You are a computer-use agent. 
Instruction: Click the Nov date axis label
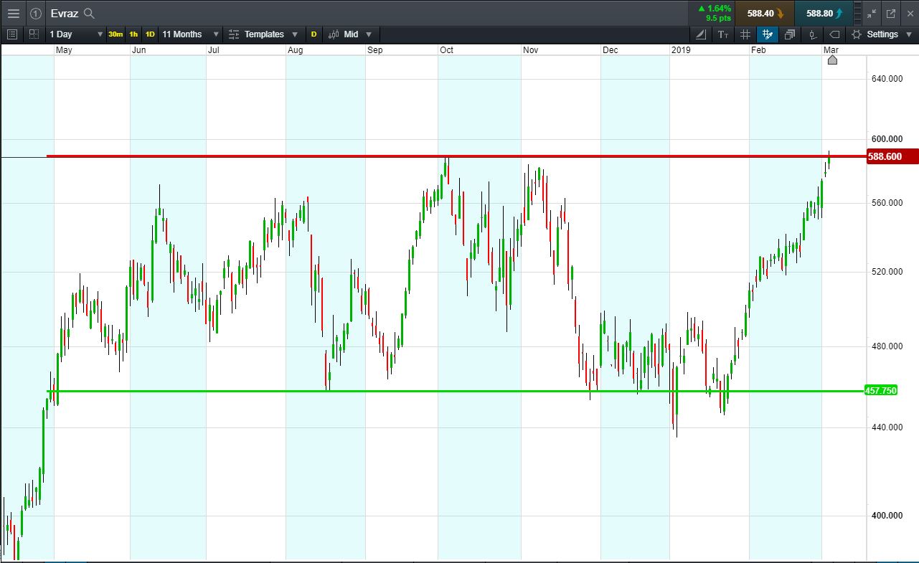coord(530,50)
